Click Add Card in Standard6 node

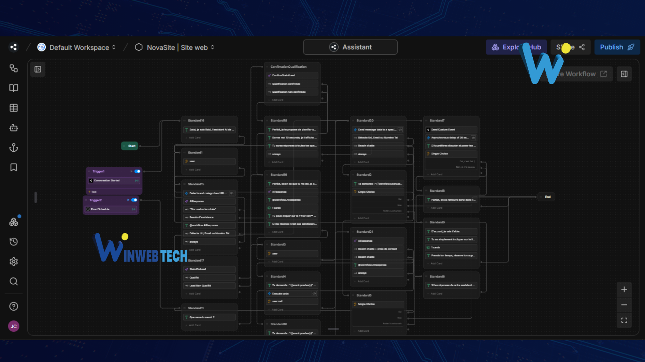[436, 293]
